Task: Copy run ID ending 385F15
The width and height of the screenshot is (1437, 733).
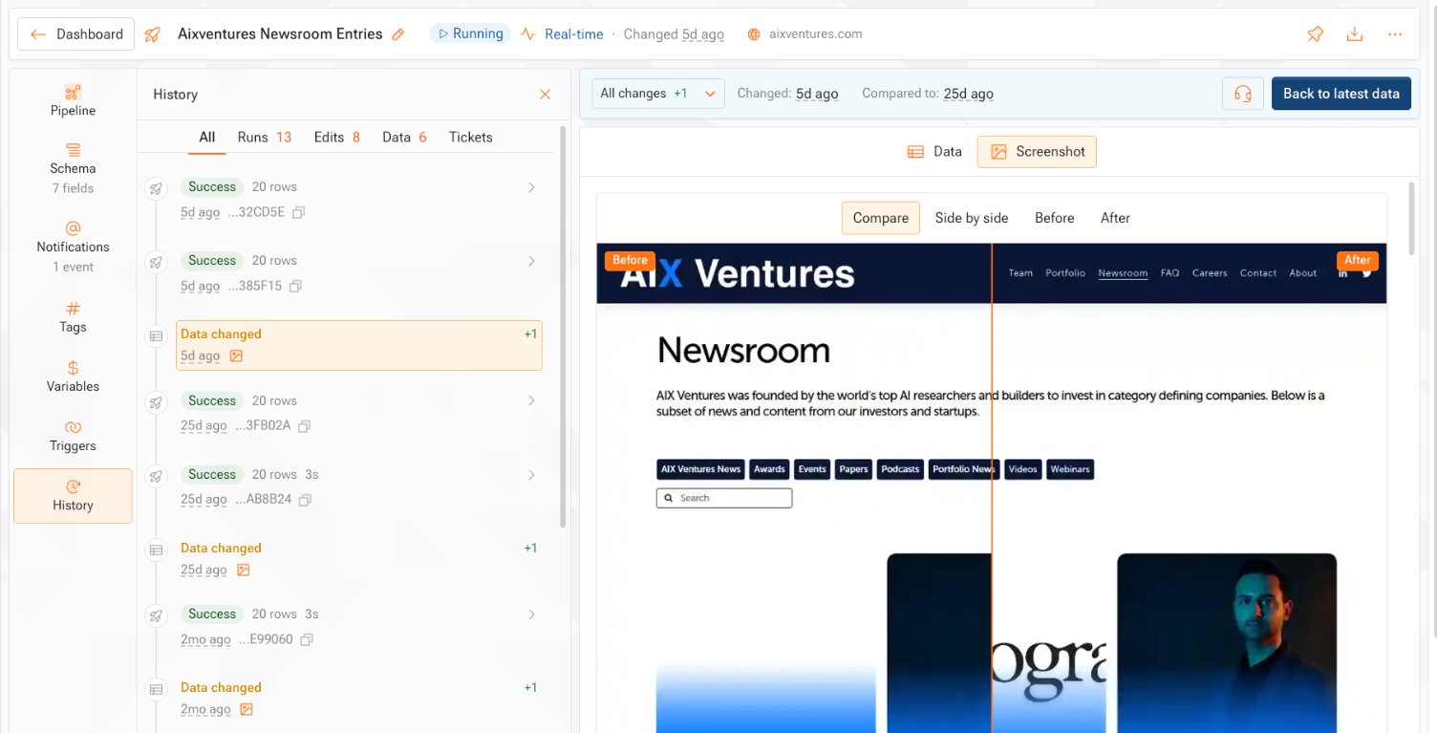Action: [296, 286]
